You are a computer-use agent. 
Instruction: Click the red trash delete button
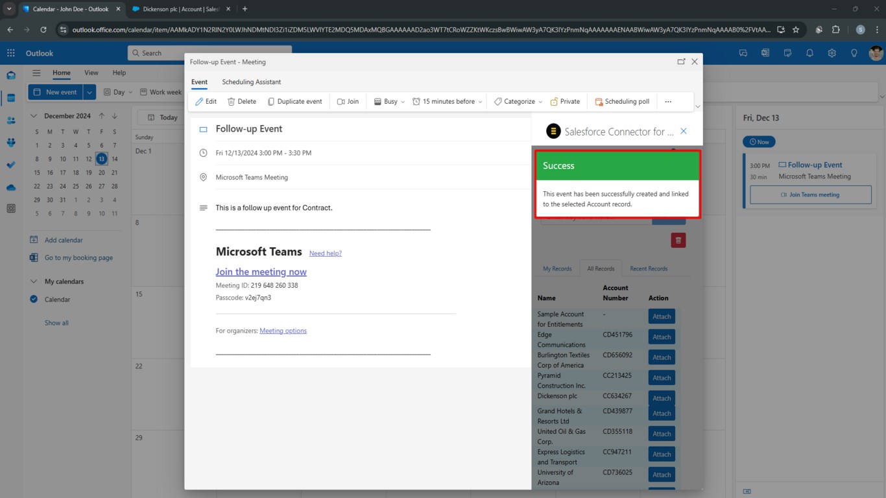(678, 241)
